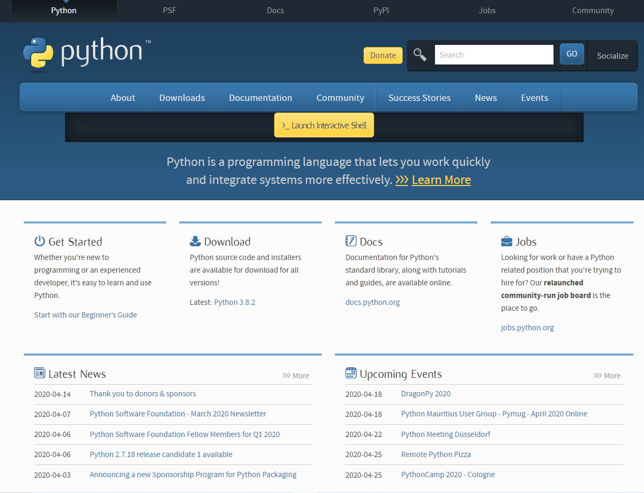Open Thank you to donors & sponsors
The height and width of the screenshot is (493, 644).
click(143, 394)
